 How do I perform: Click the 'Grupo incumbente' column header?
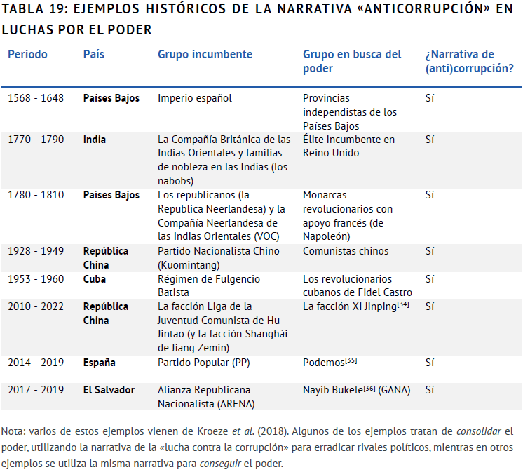(205, 55)
